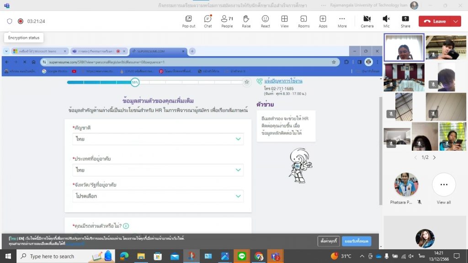The height and width of the screenshot is (263, 468).
Task: Open breakout Rooms
Action: point(303,21)
